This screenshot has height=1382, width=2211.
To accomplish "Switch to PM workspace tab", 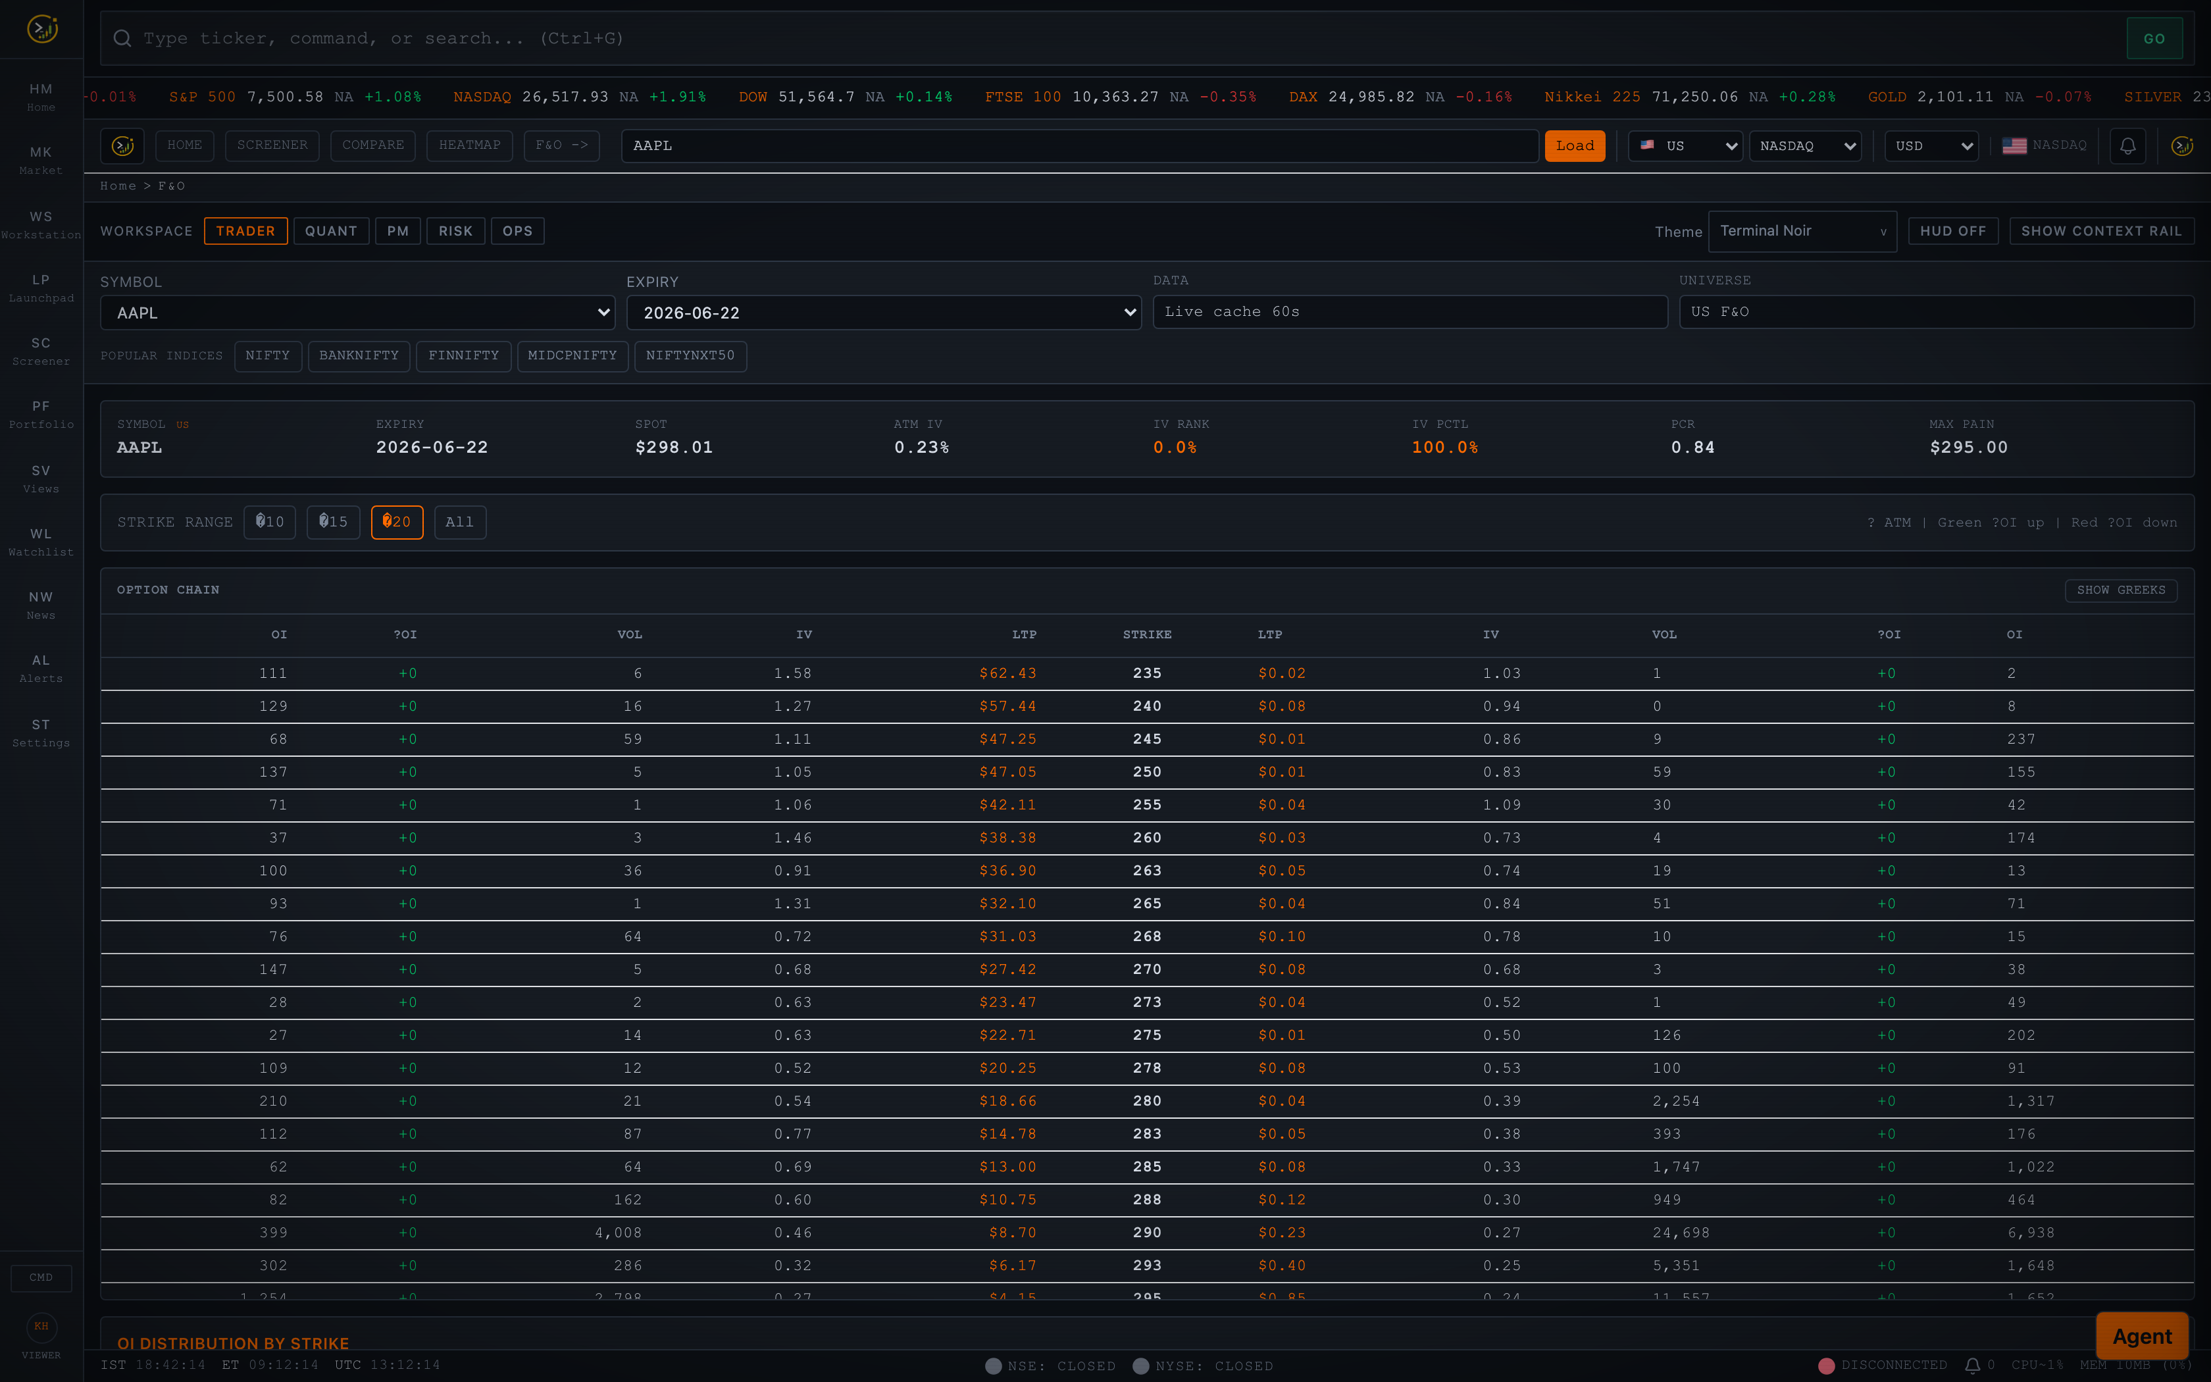I will [397, 231].
